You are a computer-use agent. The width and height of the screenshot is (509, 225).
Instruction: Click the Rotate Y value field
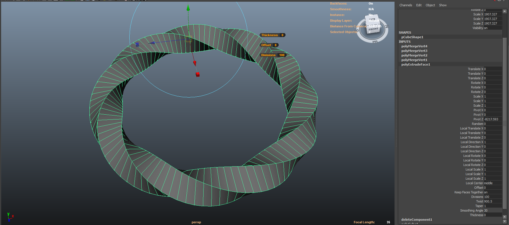pos(493,87)
